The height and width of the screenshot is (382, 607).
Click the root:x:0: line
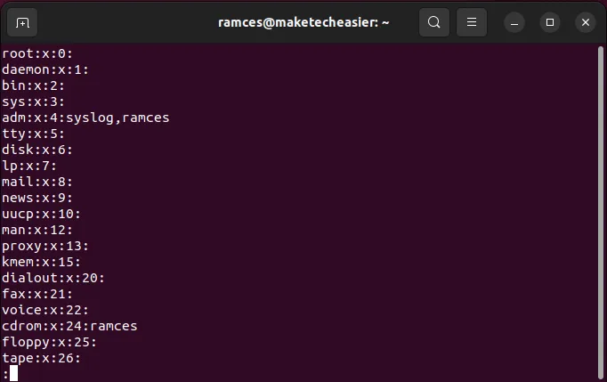(x=37, y=53)
